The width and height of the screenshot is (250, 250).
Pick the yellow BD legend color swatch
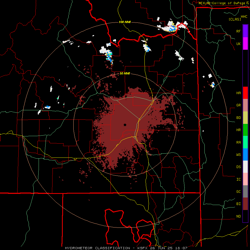click(x=245, y=117)
